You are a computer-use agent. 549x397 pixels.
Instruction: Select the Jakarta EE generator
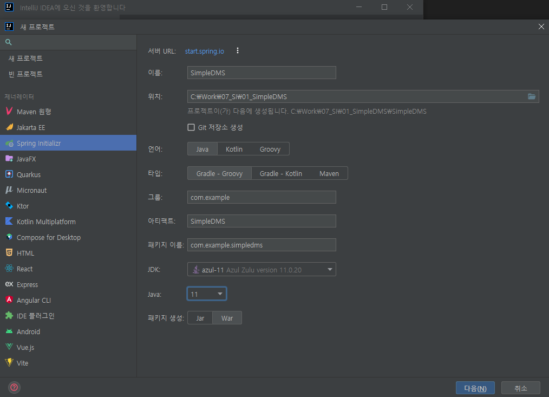[x=68, y=127]
